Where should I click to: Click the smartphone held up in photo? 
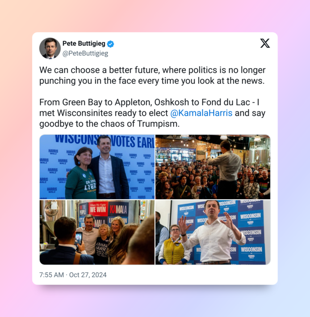pos(79,239)
